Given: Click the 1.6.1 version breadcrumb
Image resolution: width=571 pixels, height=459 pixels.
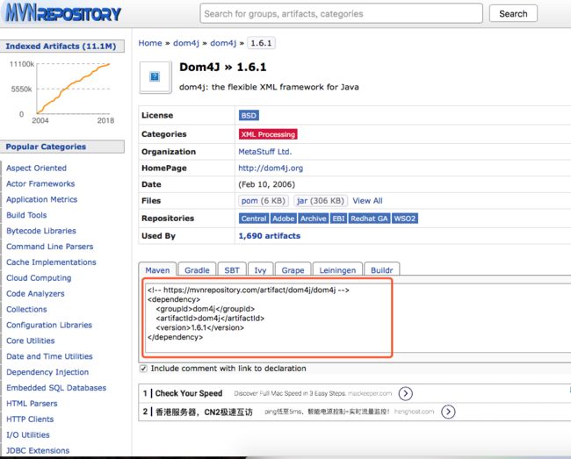Looking at the screenshot, I should click(x=261, y=43).
